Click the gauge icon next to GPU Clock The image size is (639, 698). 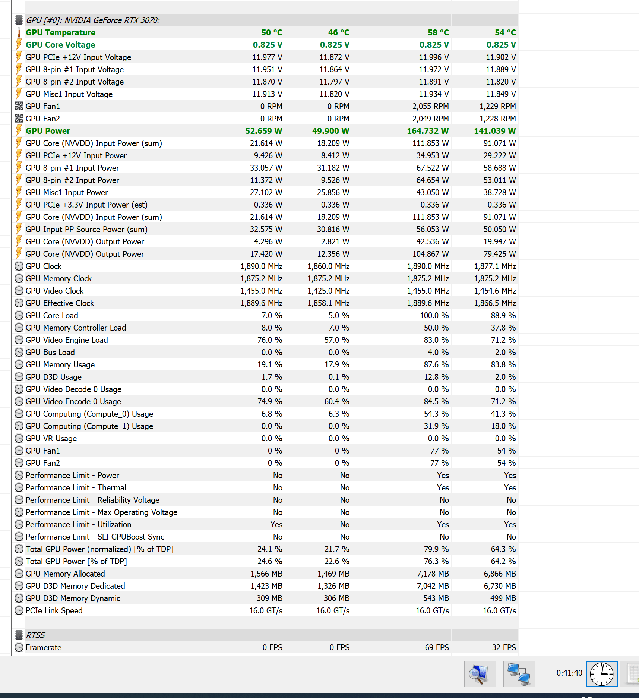(x=19, y=266)
